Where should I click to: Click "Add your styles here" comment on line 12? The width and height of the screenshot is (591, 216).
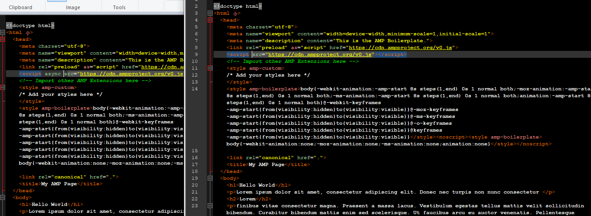268,75
